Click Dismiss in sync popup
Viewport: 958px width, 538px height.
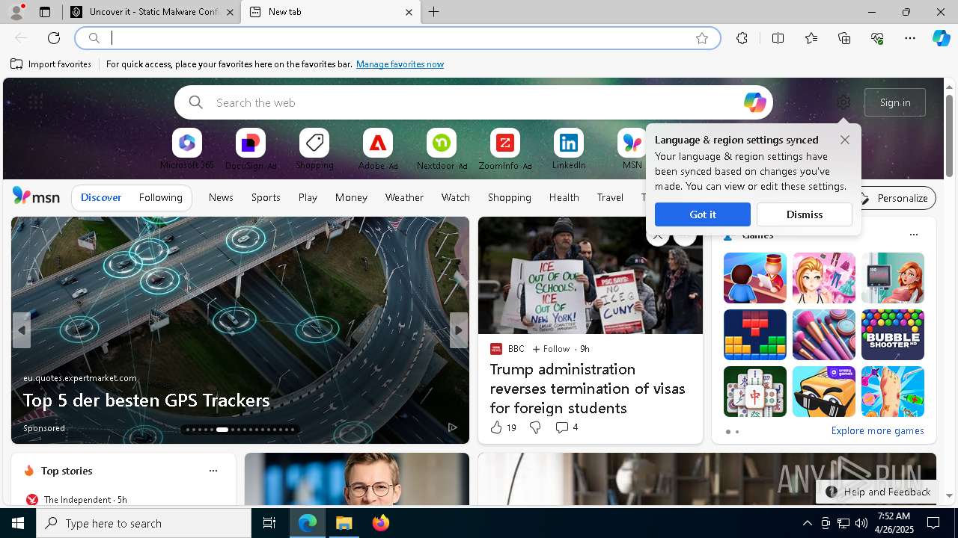(x=805, y=214)
